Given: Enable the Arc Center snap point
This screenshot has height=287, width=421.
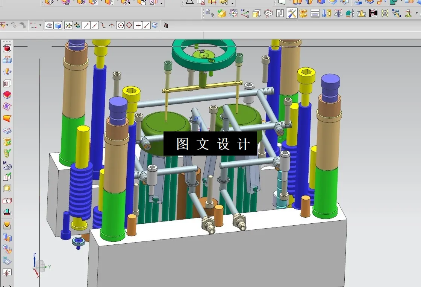Looking at the screenshot, I should (x=121, y=25).
